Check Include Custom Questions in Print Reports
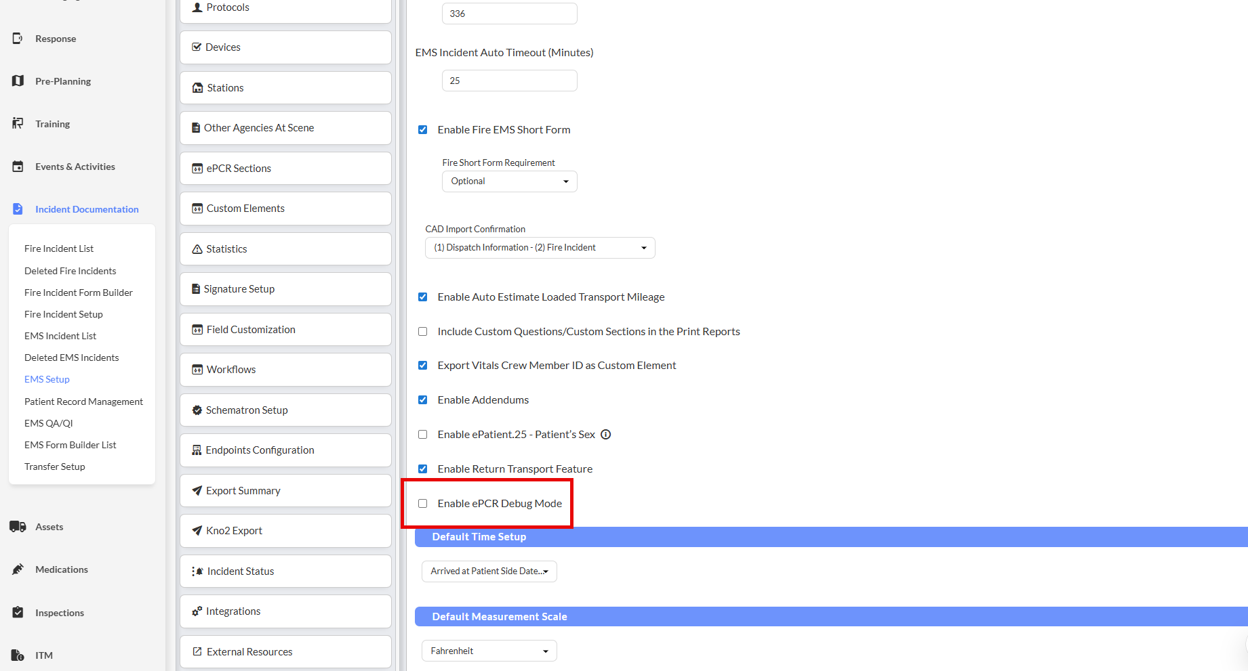Image resolution: width=1248 pixels, height=671 pixels. coord(423,332)
